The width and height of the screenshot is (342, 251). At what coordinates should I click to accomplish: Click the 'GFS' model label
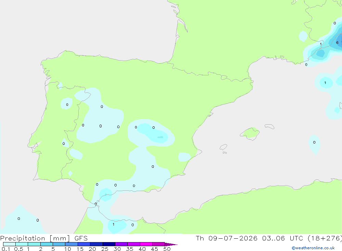click(81, 238)
